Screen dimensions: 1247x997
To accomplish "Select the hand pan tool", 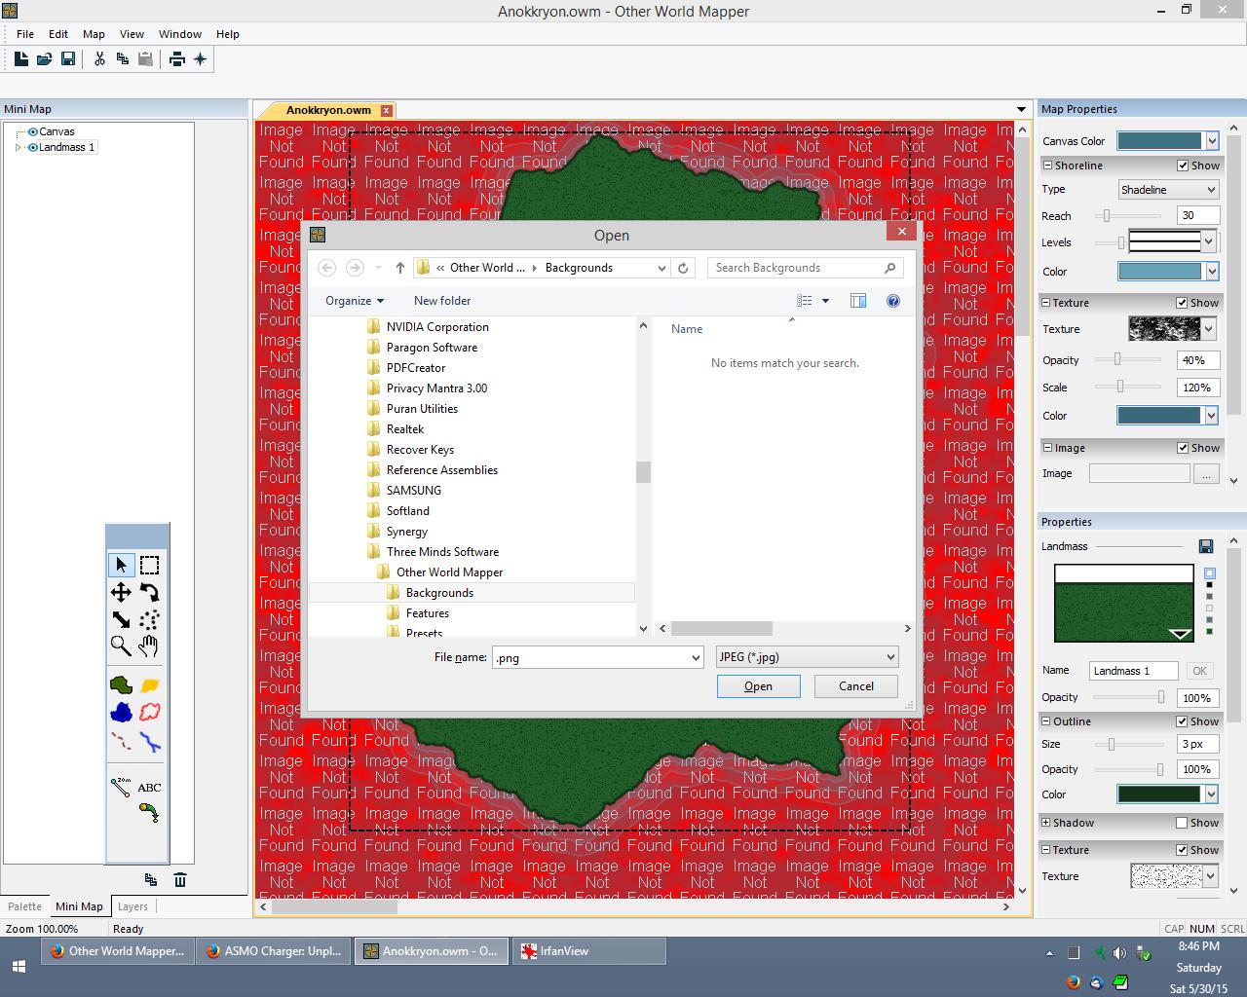I will pyautogui.click(x=149, y=646).
